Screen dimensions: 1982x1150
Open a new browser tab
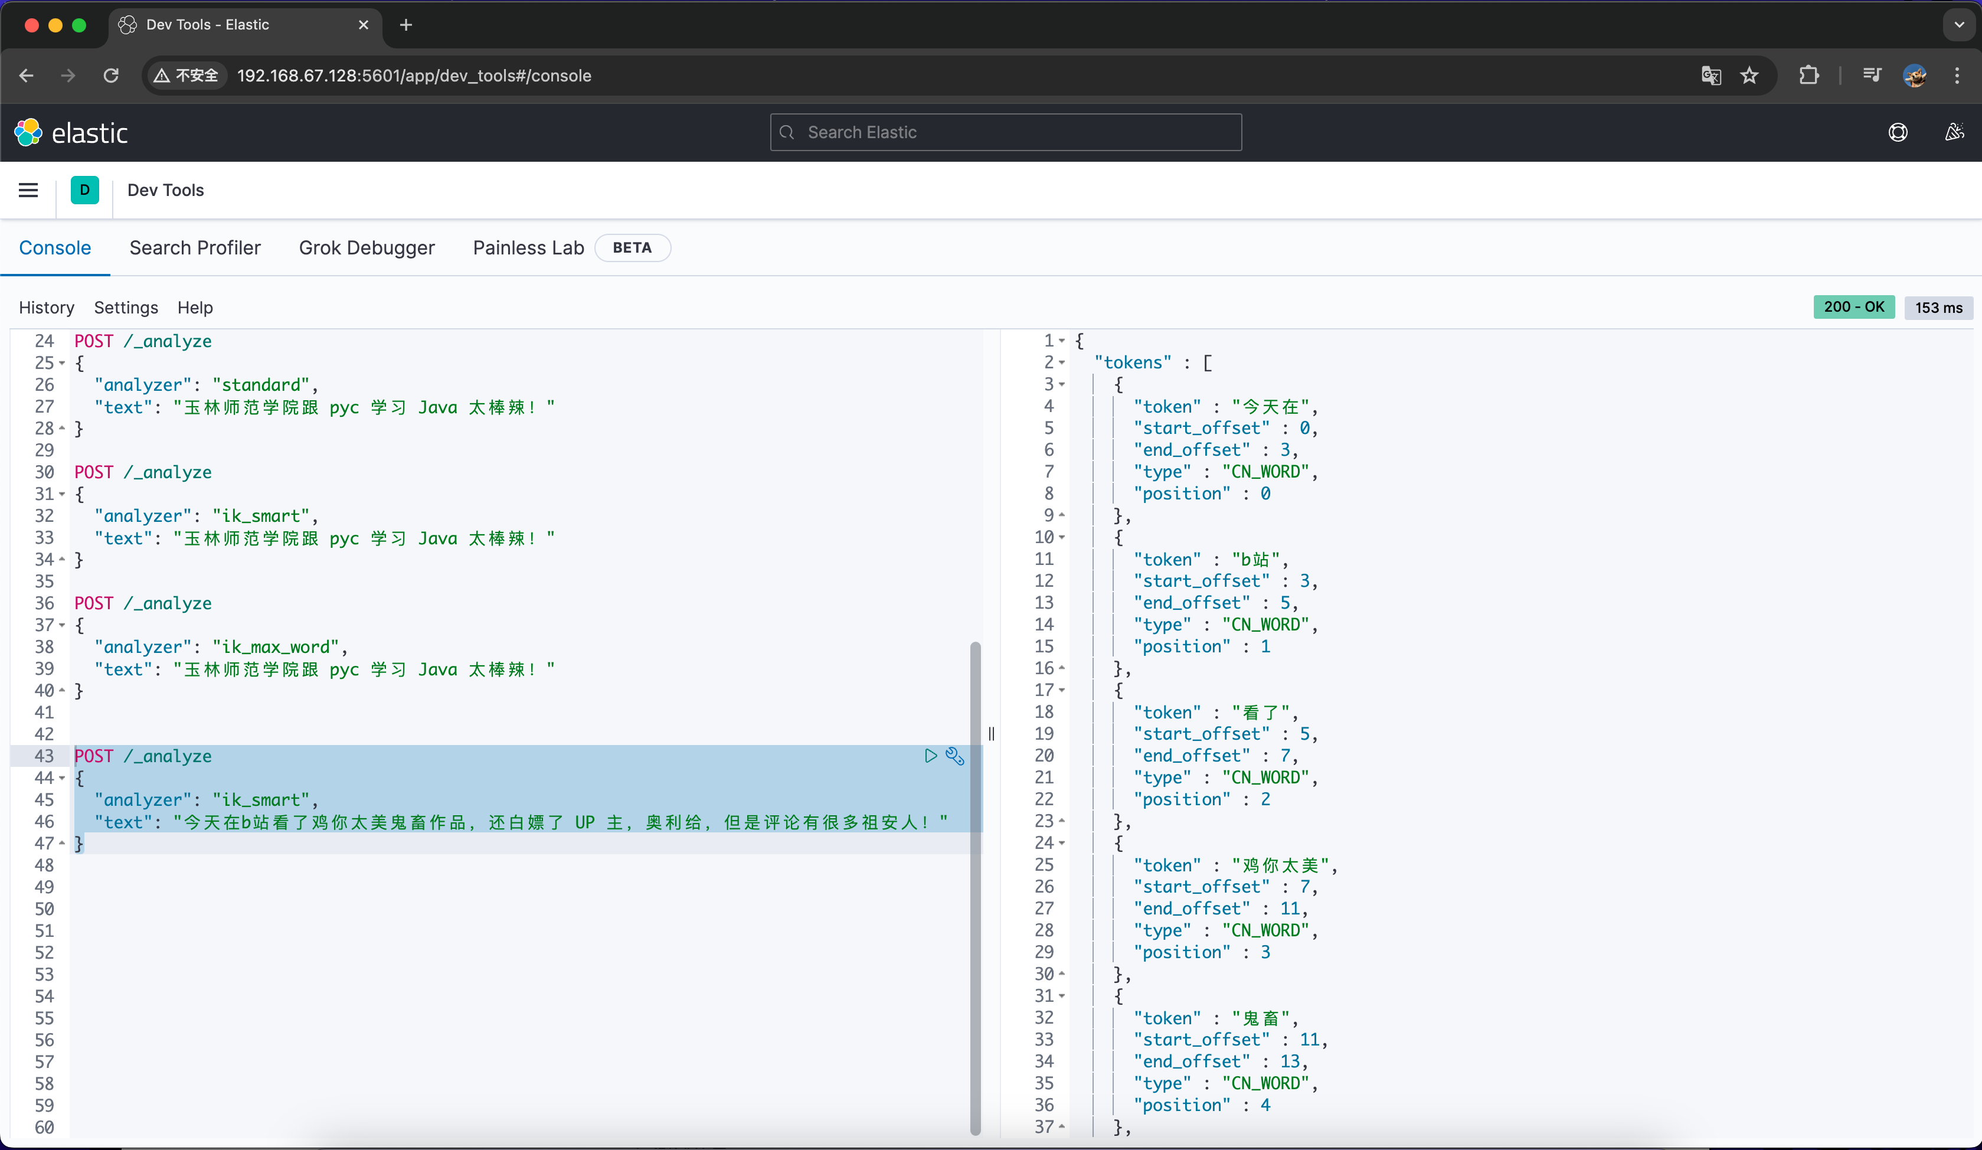[x=406, y=25]
